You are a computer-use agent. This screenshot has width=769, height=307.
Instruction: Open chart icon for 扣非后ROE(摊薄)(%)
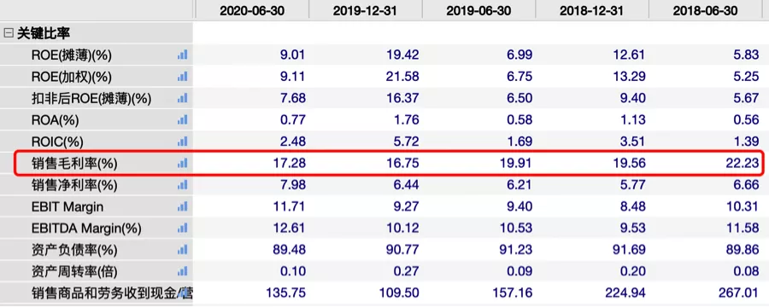[183, 98]
